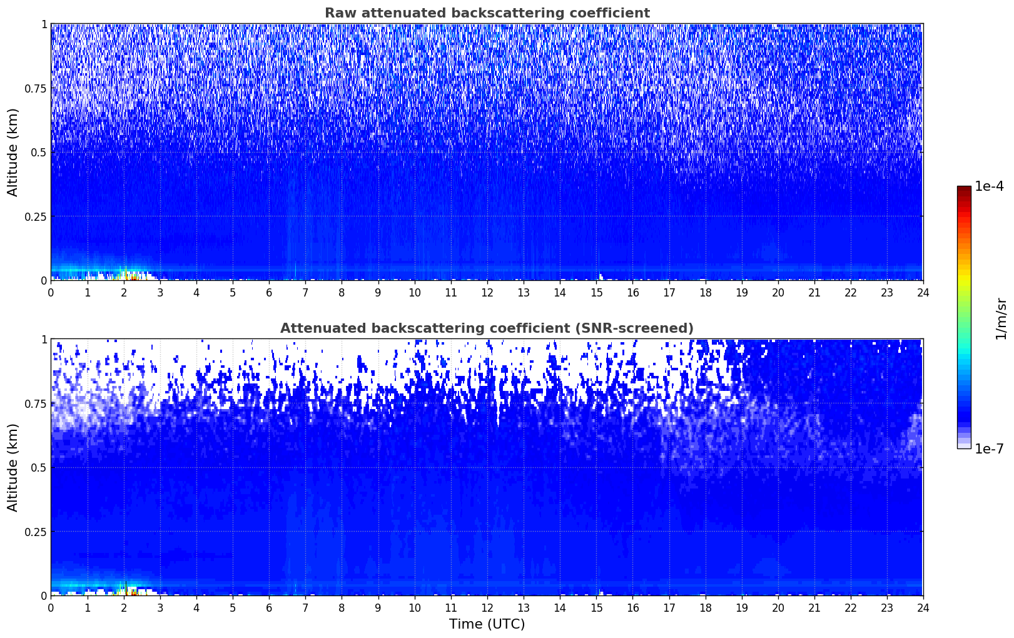Click the bottom panel's "Altitude (km)" axis label
The width and height of the screenshot is (1014, 638).
(13, 467)
